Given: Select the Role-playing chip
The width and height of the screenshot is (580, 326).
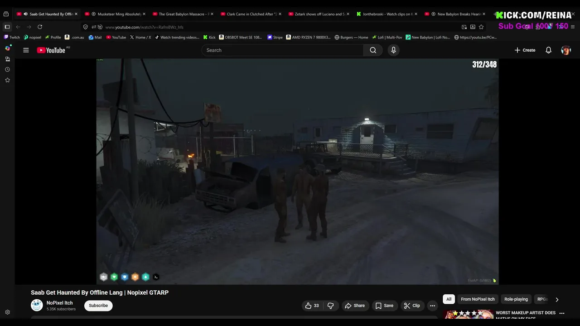Looking at the screenshot, I should (x=516, y=299).
